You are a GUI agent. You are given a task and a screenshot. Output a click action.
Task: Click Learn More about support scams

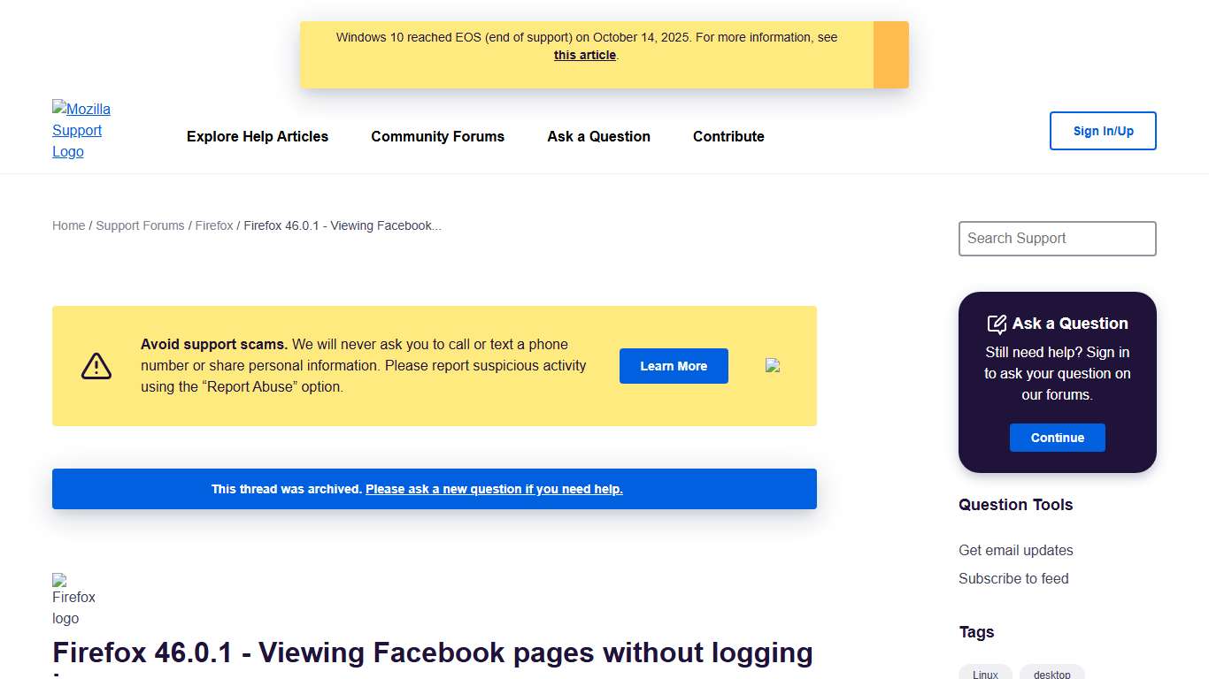[674, 365]
